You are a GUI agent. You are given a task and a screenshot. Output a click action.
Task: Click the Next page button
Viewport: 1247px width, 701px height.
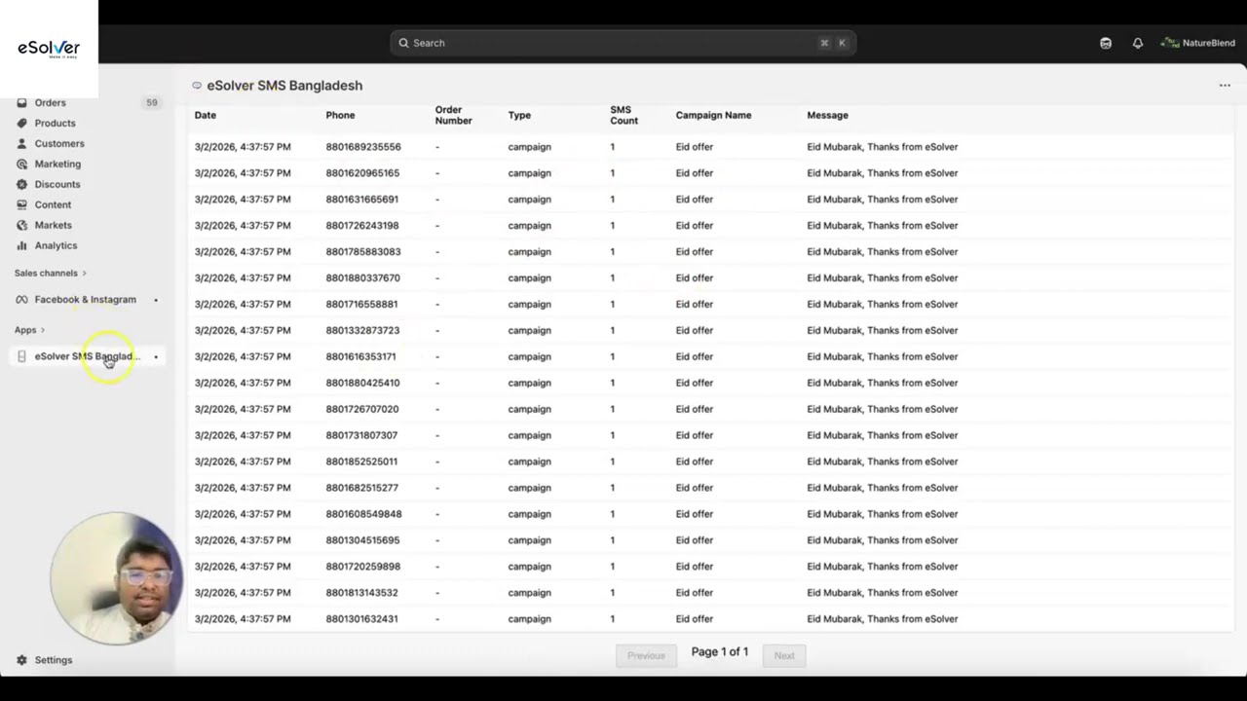coord(784,655)
